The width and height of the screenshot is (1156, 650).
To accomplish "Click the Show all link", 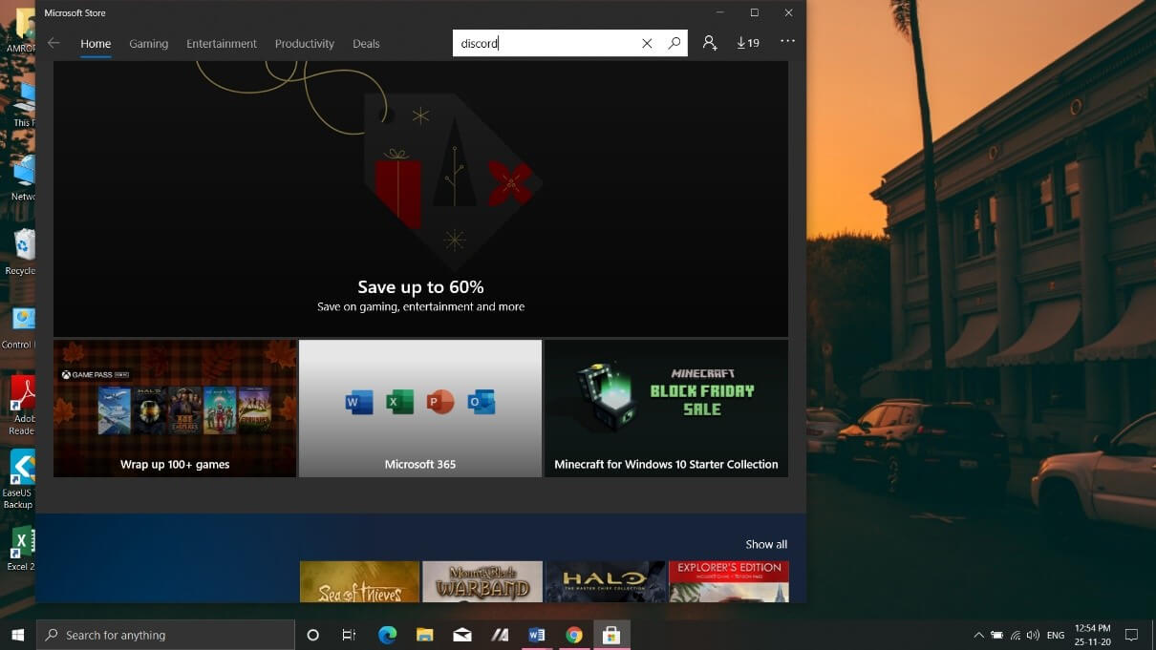I will 766,545.
